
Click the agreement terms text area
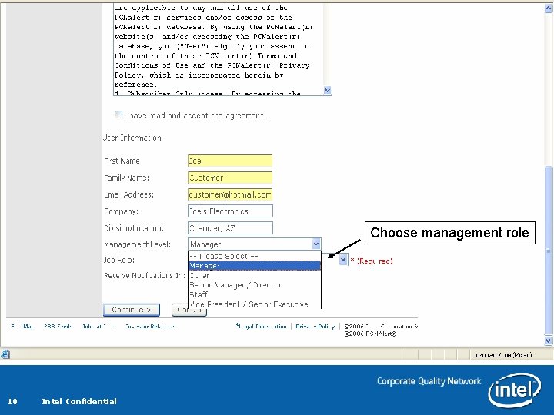point(219,49)
